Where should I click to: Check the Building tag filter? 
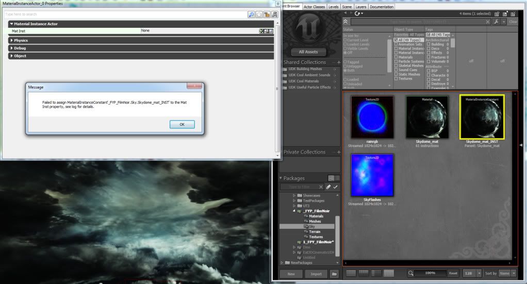click(x=429, y=44)
